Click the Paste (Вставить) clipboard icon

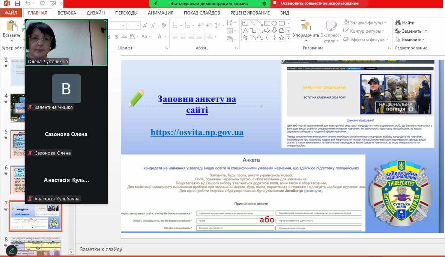[12, 27]
